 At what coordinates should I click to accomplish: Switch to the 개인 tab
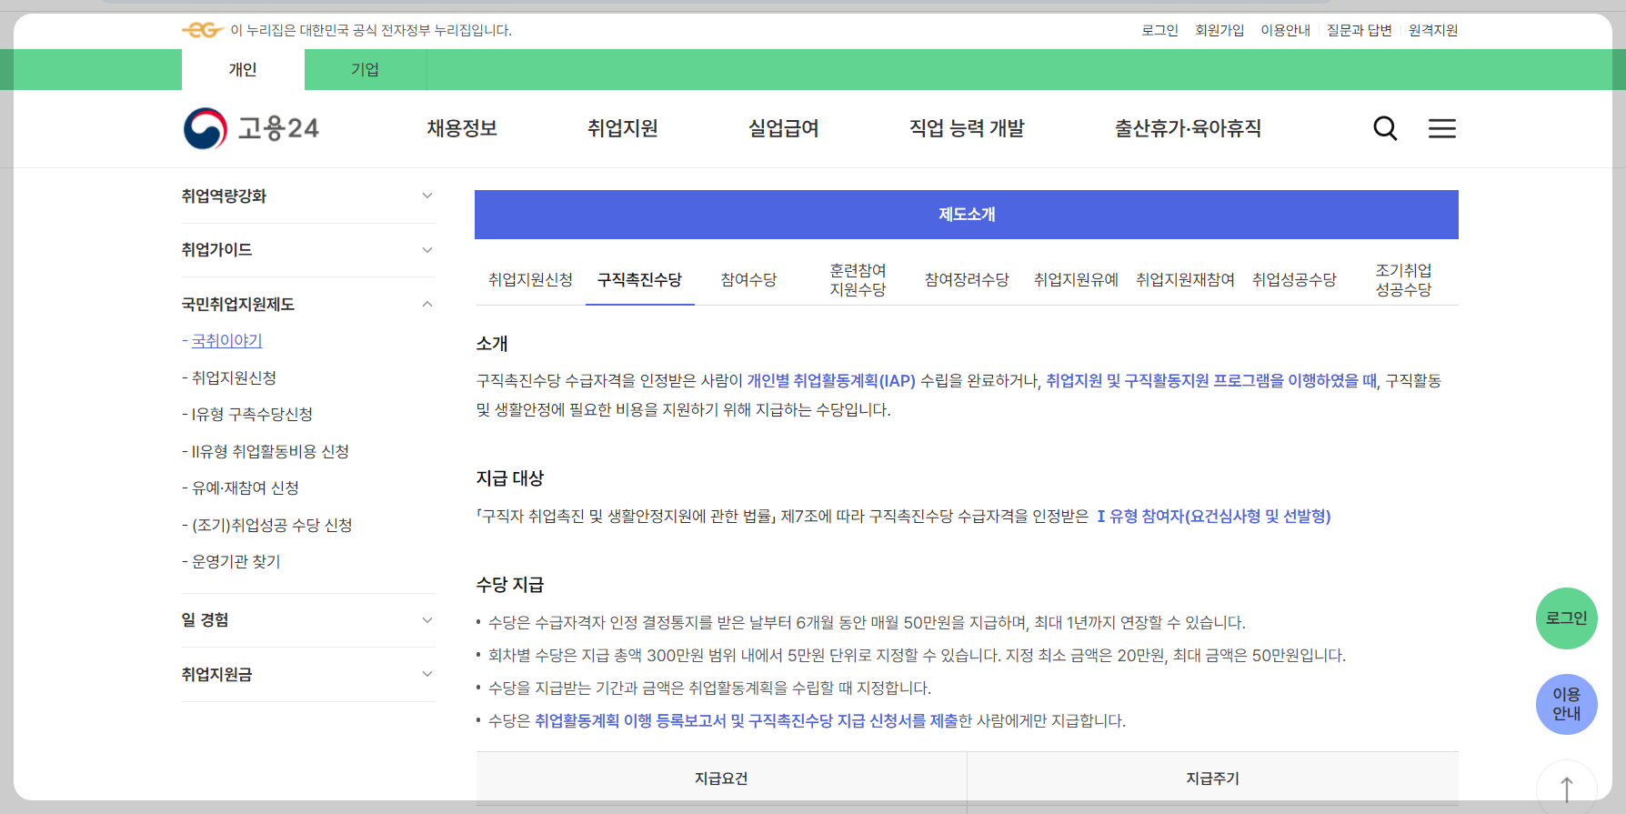click(243, 69)
